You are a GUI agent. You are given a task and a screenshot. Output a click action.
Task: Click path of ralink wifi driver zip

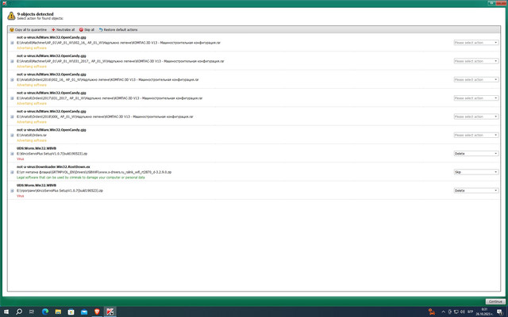pos(94,172)
